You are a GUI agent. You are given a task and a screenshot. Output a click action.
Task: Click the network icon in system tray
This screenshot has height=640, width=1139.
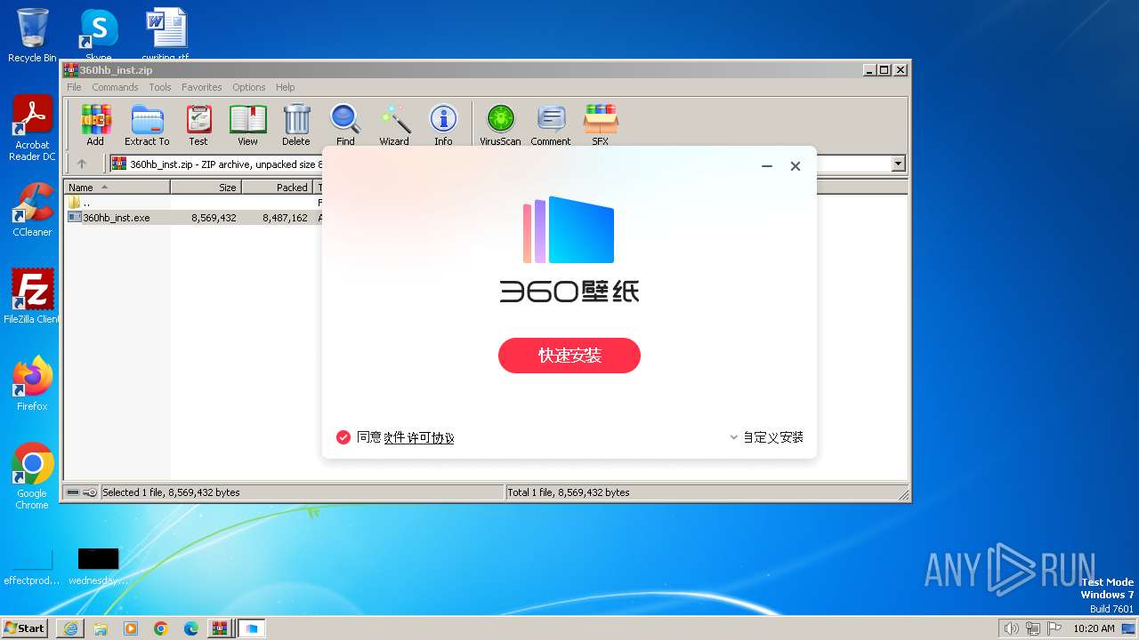click(1033, 628)
